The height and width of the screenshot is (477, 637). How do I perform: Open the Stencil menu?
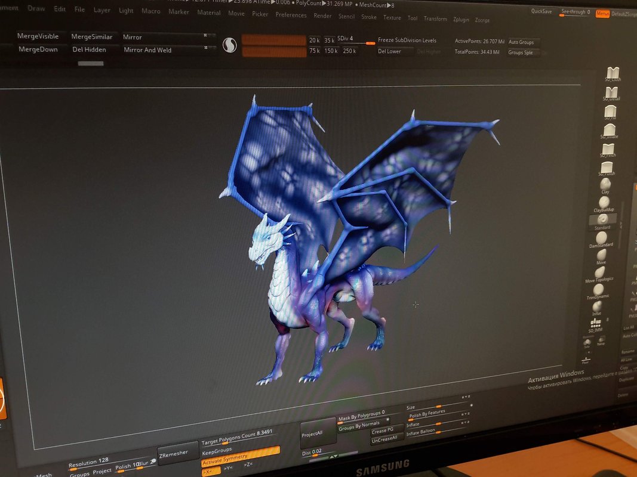346,16
